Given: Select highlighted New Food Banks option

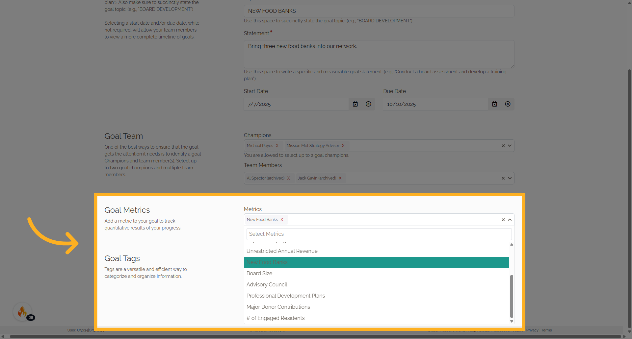Looking at the screenshot, I should click(x=377, y=262).
